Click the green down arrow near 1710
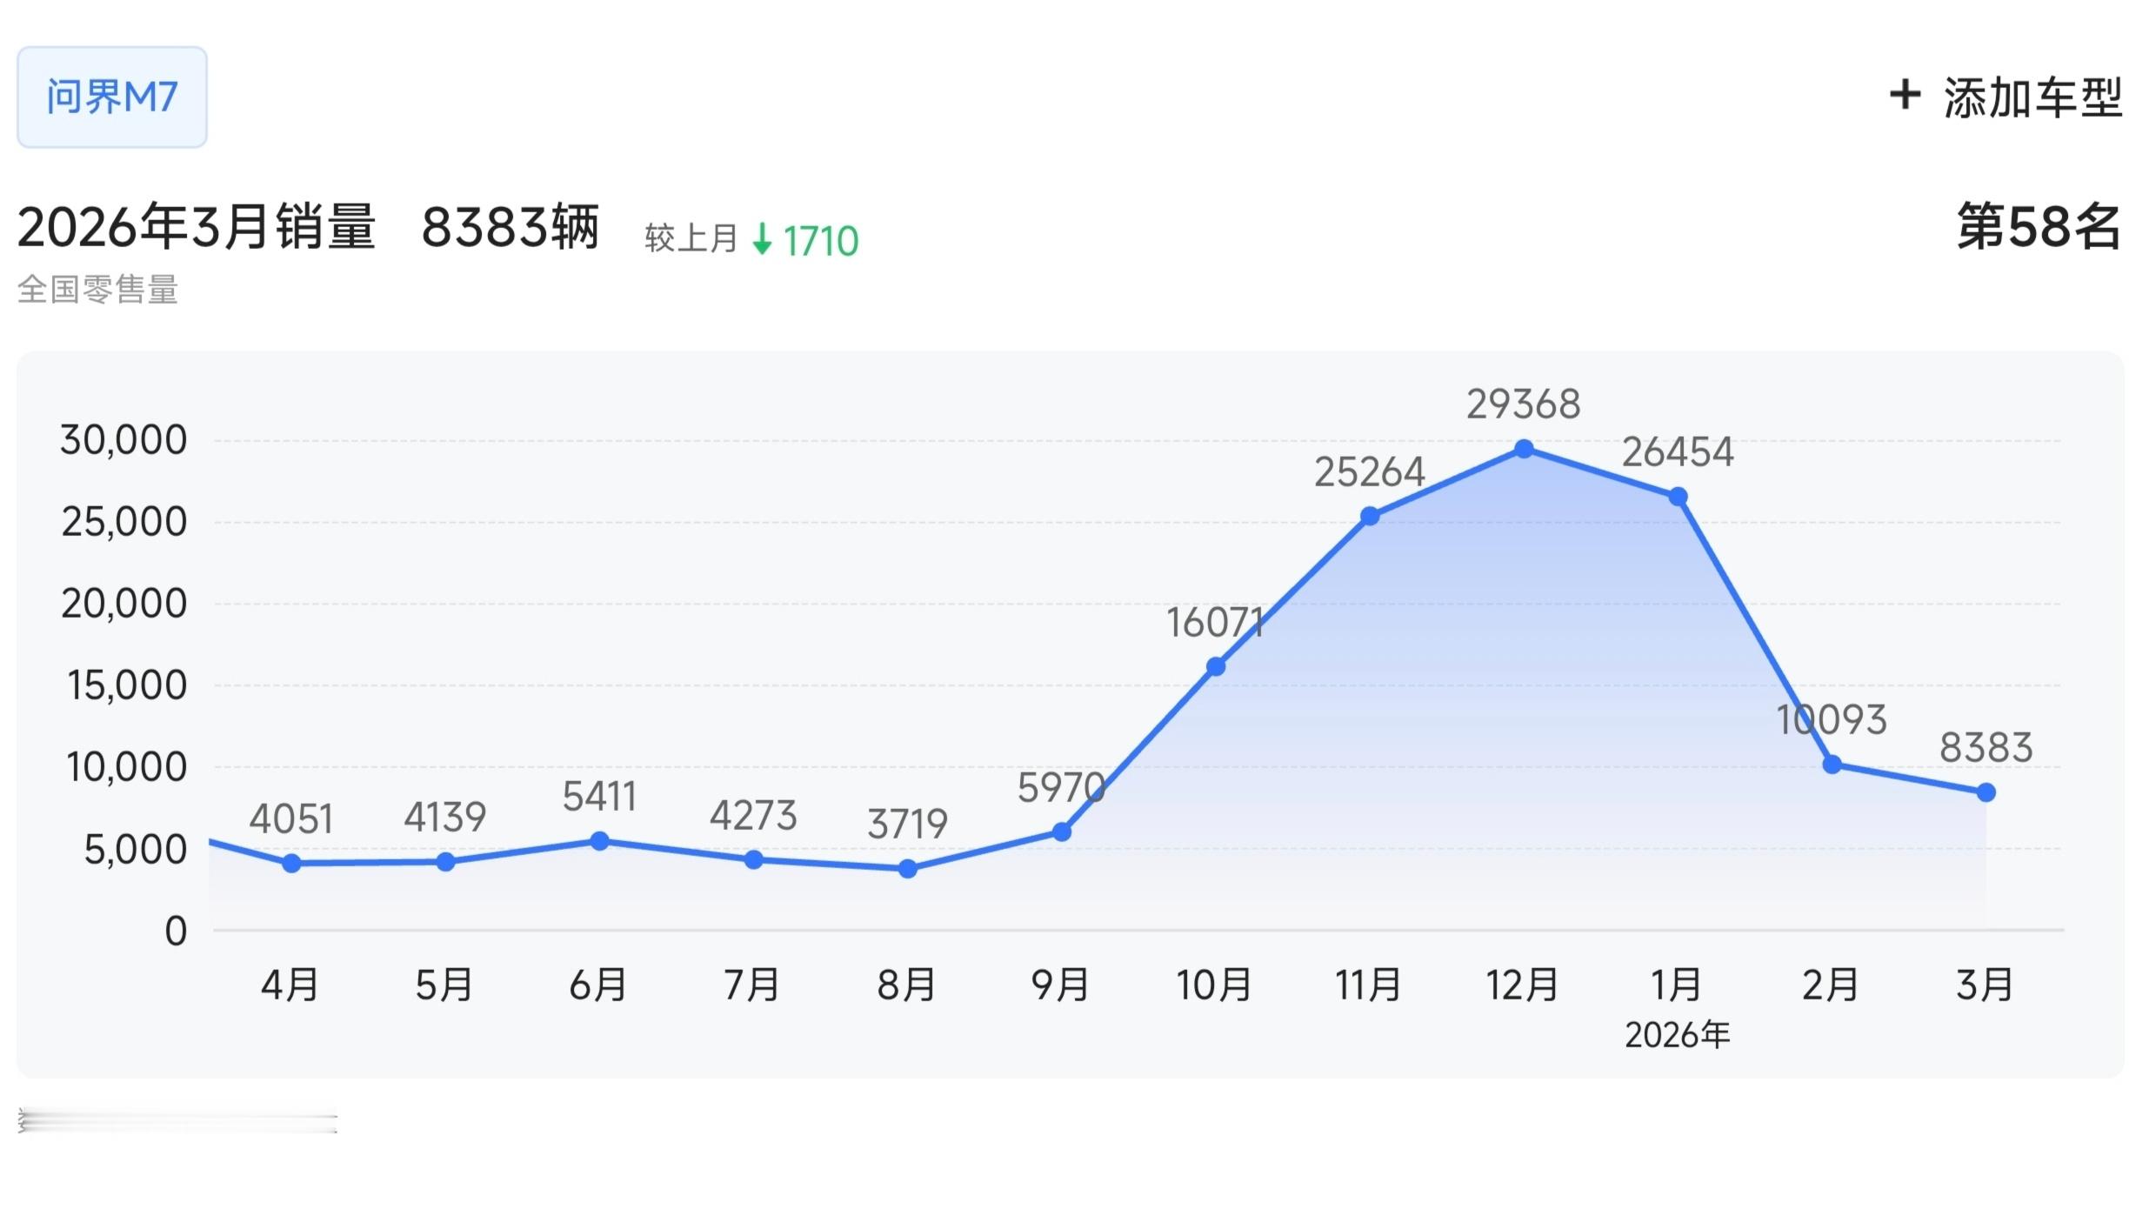The height and width of the screenshot is (1209, 2149). (x=762, y=239)
